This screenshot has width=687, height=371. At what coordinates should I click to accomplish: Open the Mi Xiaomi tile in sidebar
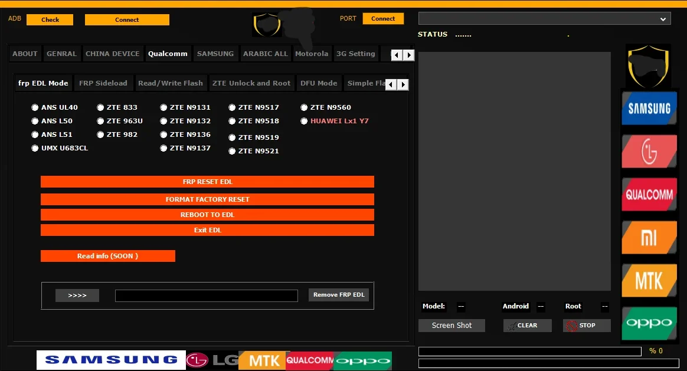coord(649,238)
